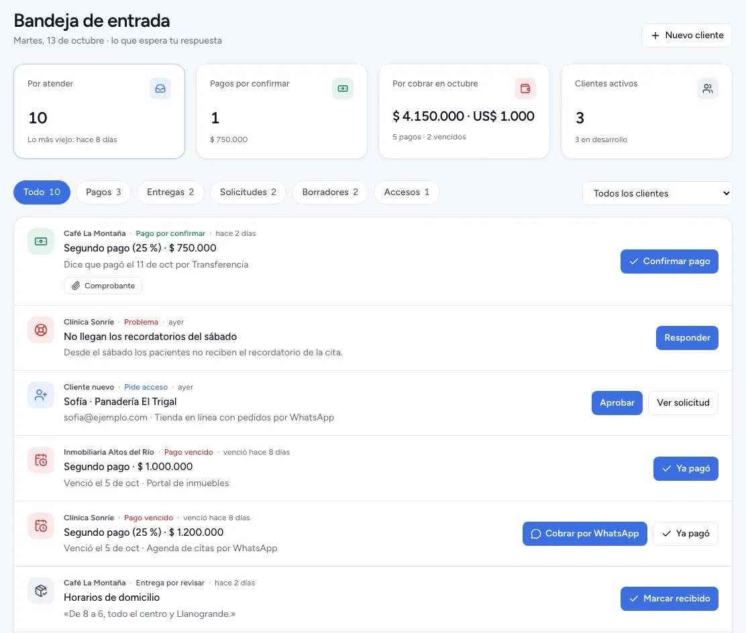Click Cobrar por WhatsApp button
Viewport: 746px width, 633px height.
point(585,534)
